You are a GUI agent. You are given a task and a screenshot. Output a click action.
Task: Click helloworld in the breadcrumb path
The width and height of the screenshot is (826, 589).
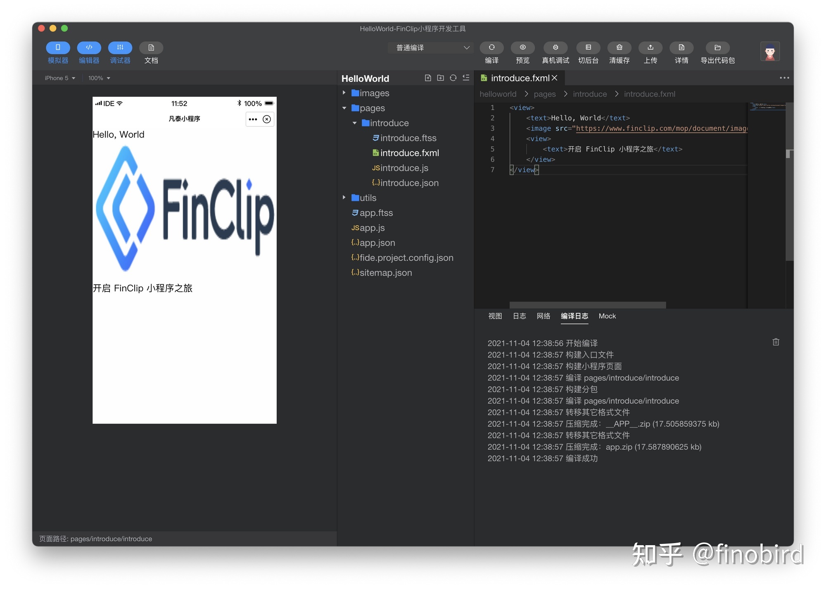[x=498, y=94]
